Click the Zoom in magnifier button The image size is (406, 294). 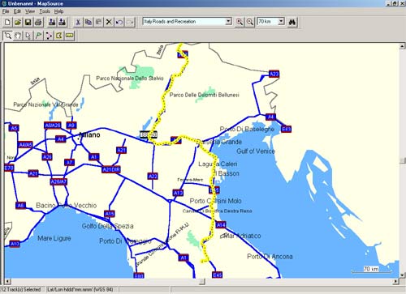[240, 22]
